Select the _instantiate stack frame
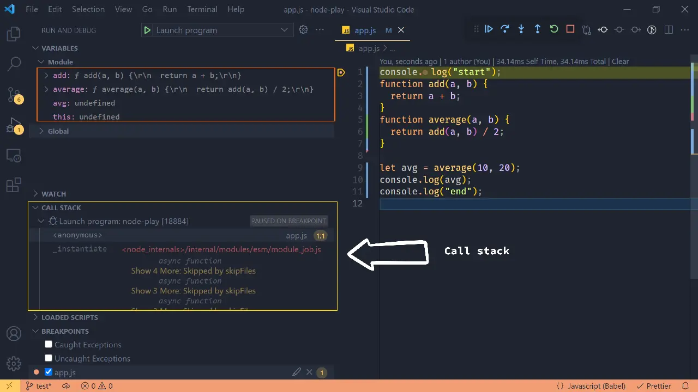Image resolution: width=698 pixels, height=392 pixels. pos(183,249)
